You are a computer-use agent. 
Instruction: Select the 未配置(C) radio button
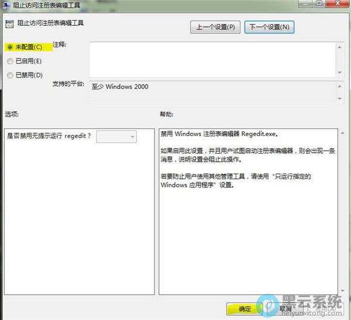click(x=9, y=46)
